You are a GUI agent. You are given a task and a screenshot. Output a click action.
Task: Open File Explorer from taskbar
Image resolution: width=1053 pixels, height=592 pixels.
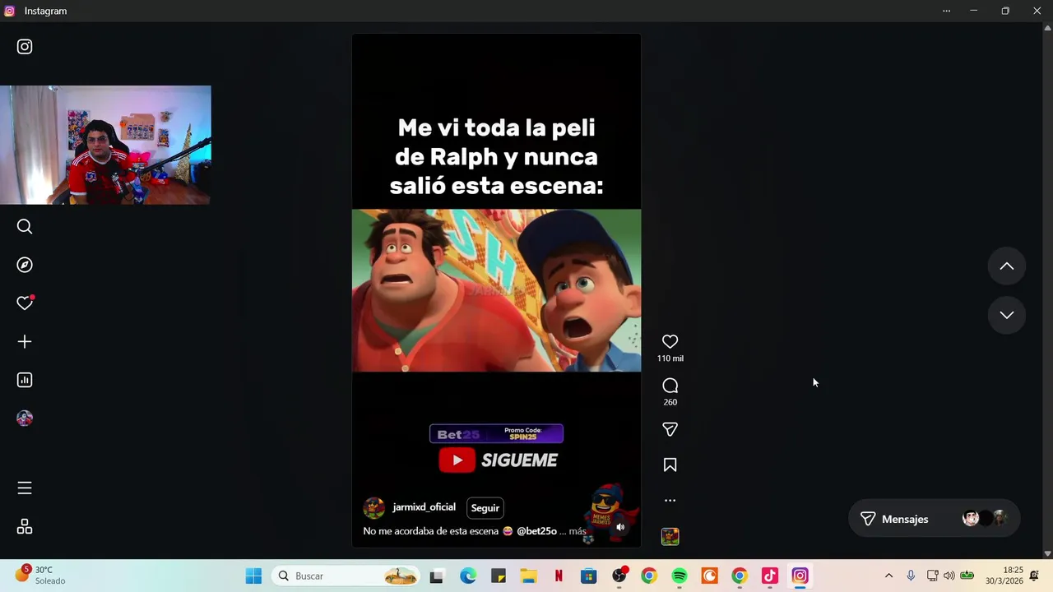click(x=528, y=576)
